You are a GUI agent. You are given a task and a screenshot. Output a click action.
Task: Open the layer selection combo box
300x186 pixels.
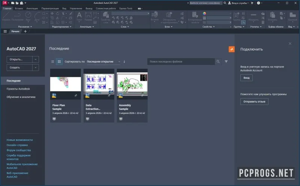pyautogui.click(x=130, y=13)
